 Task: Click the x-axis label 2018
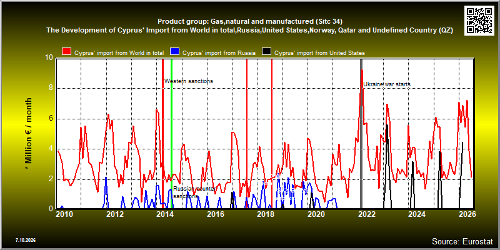265,214
